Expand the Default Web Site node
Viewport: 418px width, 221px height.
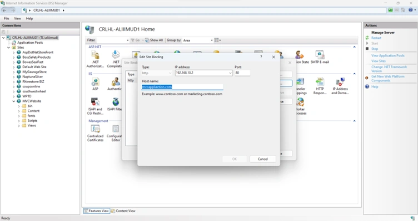point(14,67)
